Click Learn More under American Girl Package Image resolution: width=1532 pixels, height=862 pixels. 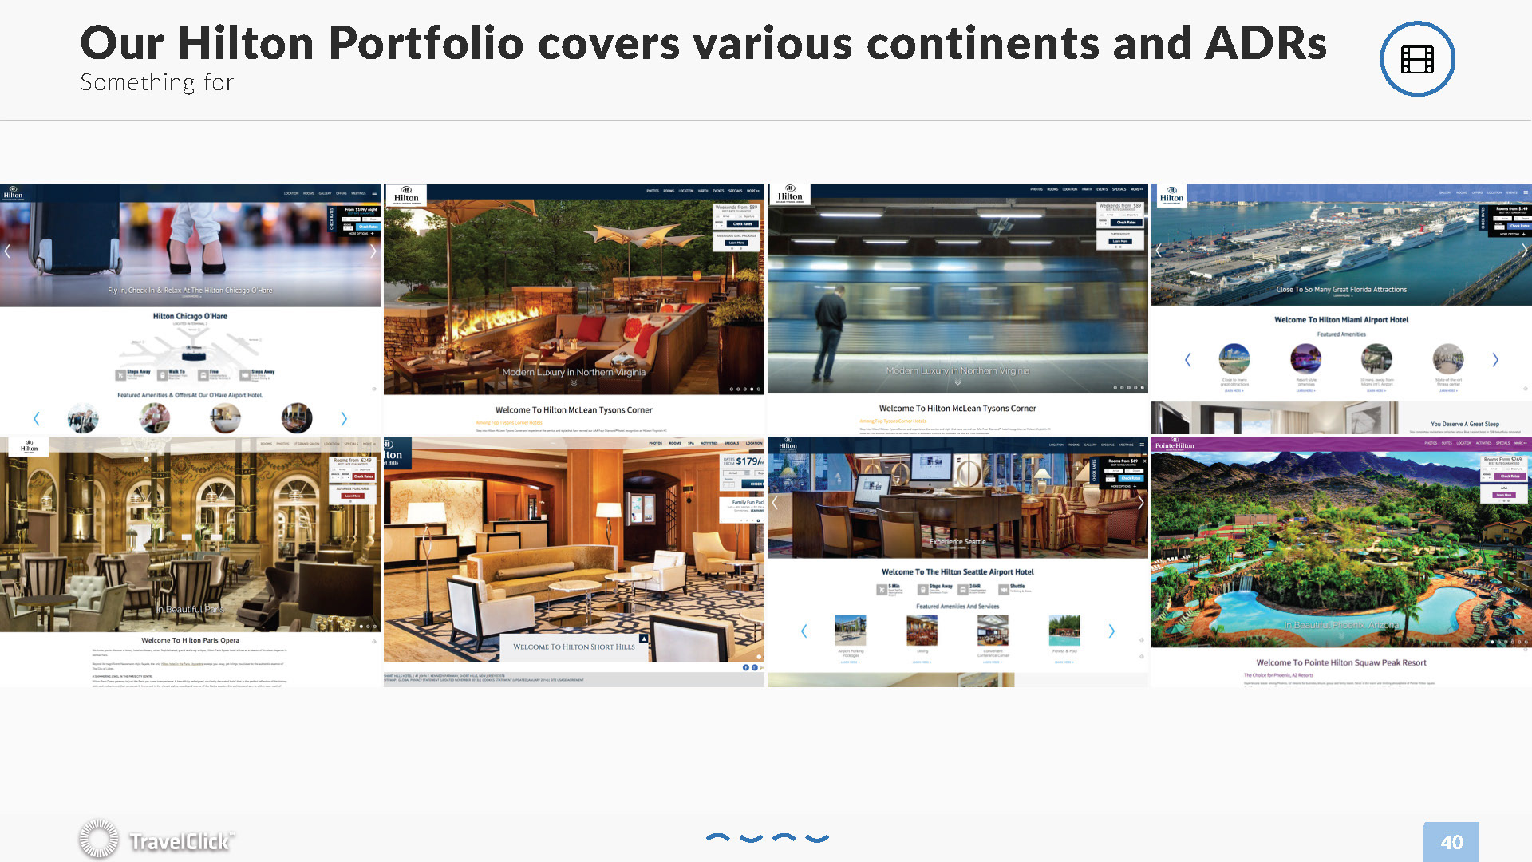pyautogui.click(x=736, y=243)
